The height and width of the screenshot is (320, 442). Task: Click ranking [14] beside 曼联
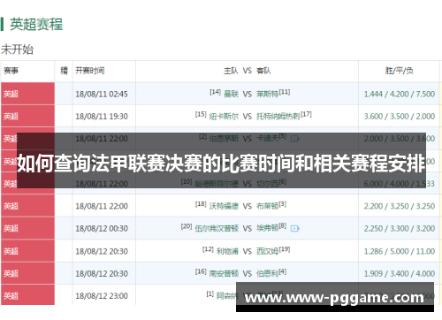pos(215,92)
